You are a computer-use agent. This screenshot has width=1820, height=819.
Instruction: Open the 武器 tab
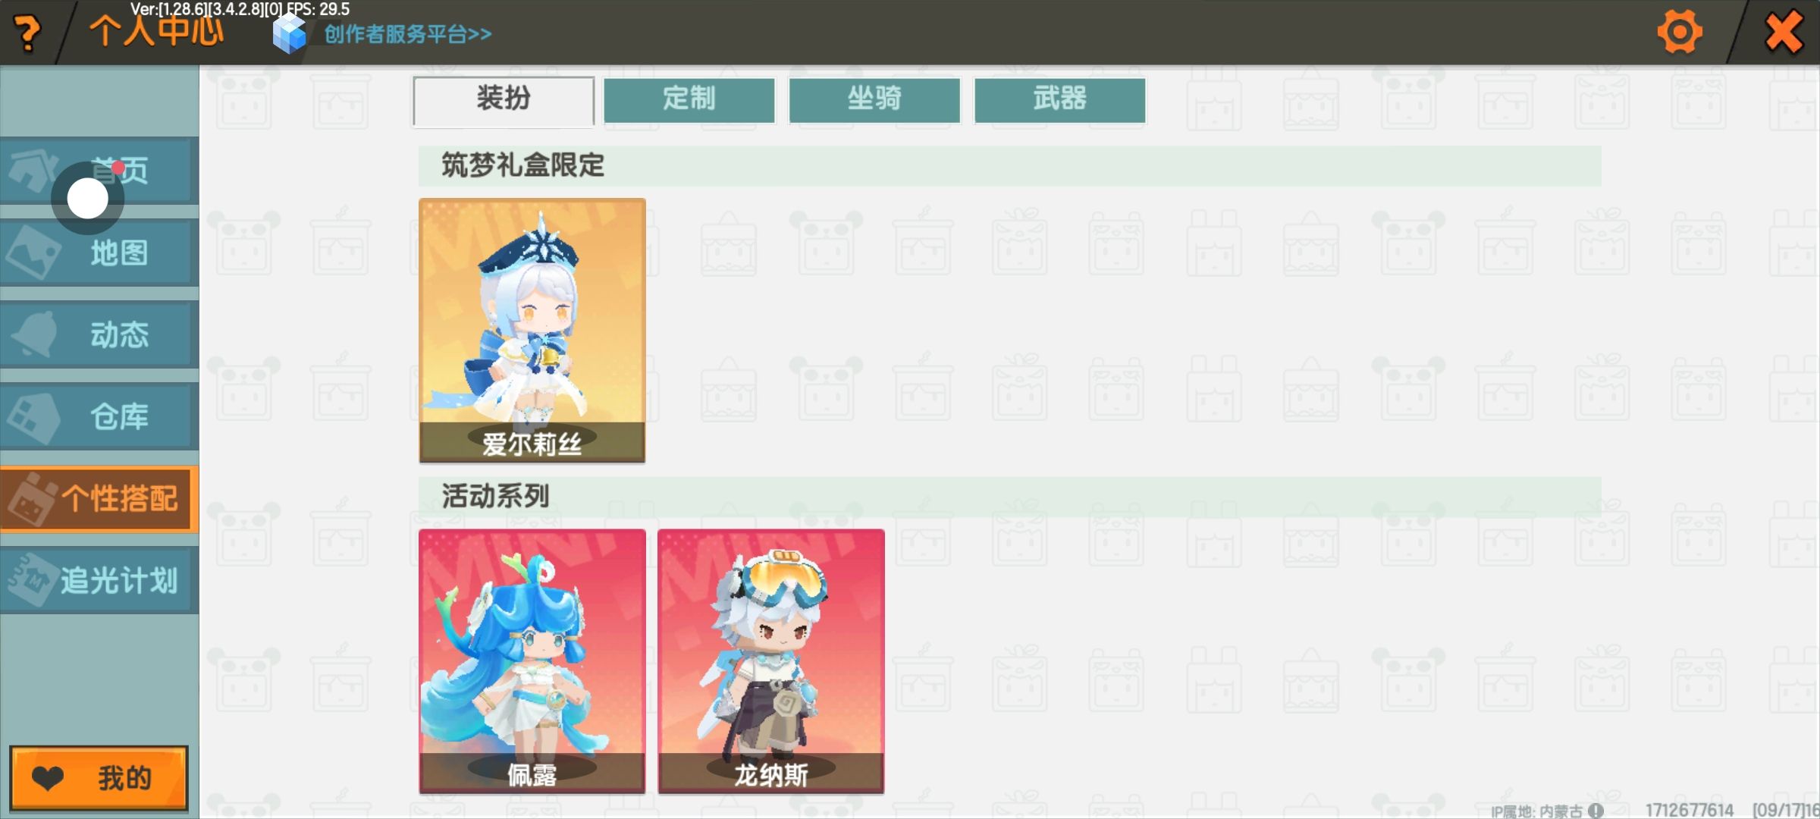(x=1059, y=100)
